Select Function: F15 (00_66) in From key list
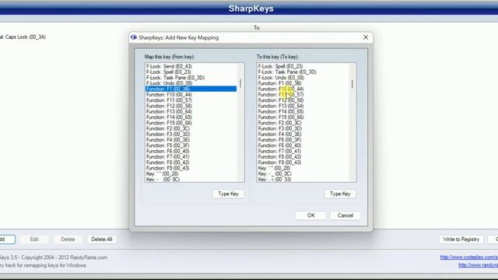 (191, 123)
